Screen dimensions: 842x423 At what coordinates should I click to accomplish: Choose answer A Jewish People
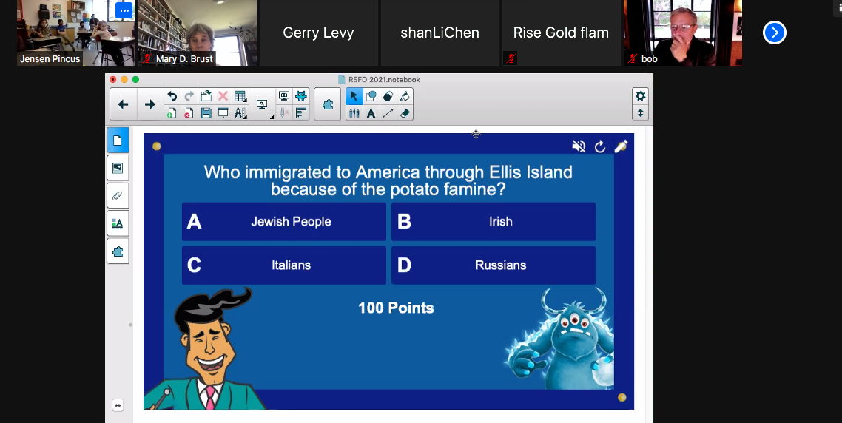(x=283, y=222)
